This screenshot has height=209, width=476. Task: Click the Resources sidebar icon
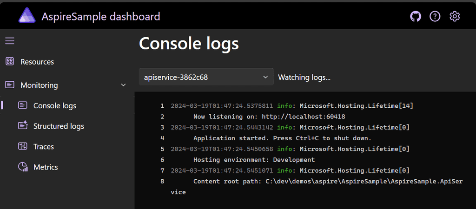point(10,61)
